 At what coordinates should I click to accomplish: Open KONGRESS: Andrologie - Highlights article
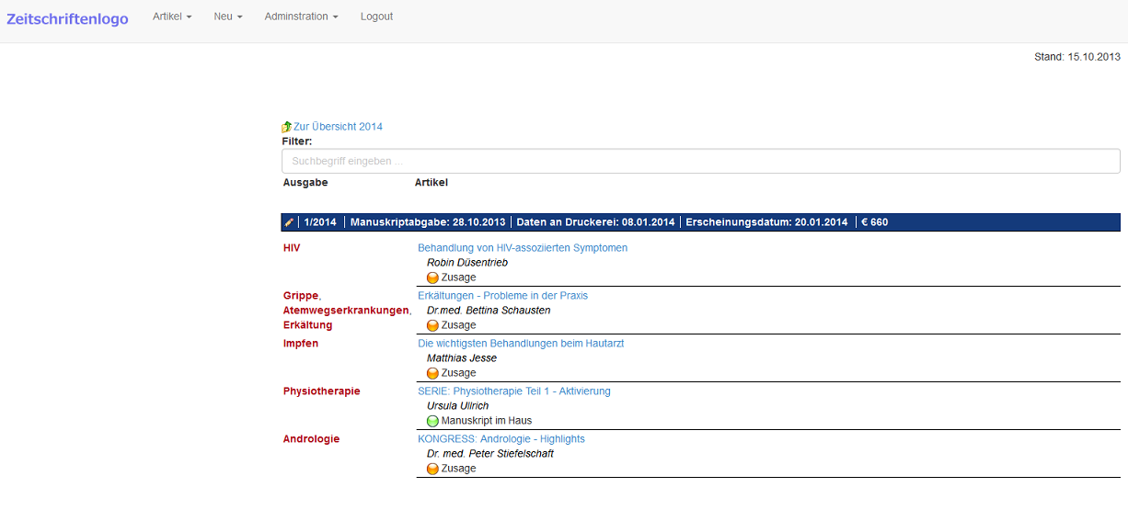501,439
